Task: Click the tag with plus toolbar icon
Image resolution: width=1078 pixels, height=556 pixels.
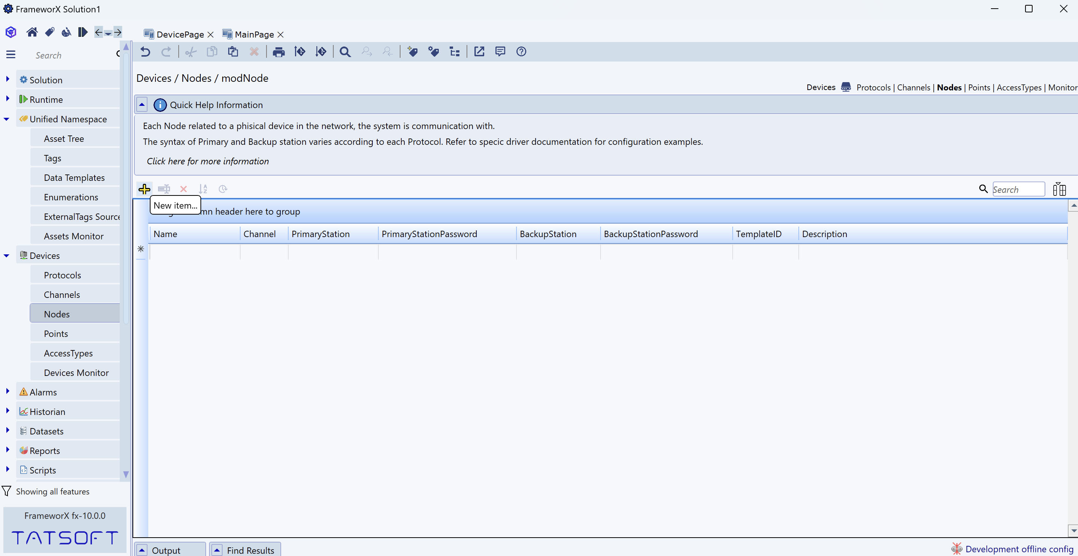Action: point(412,51)
